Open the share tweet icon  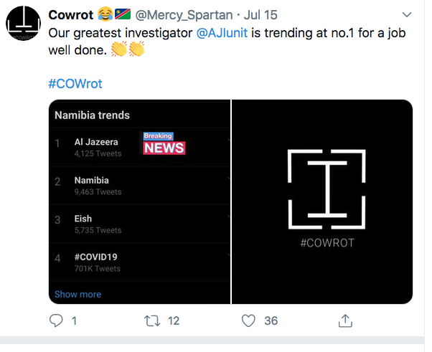click(345, 320)
